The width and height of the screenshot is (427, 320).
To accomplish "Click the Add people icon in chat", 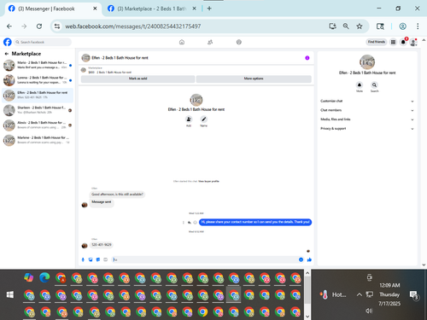I will tap(189, 119).
